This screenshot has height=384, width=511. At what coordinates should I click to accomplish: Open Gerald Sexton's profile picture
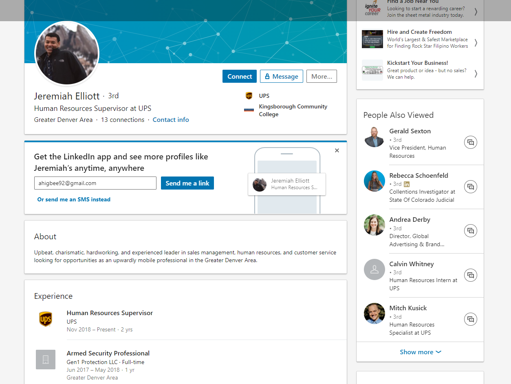374,137
